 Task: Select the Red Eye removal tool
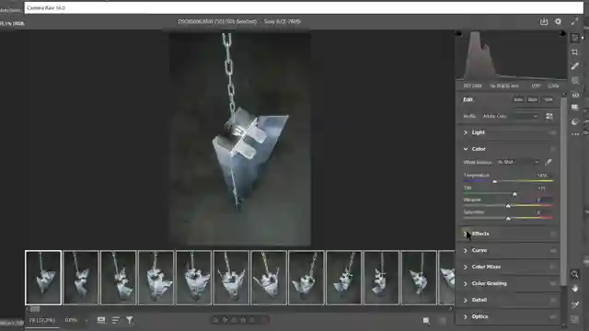[x=575, y=95]
